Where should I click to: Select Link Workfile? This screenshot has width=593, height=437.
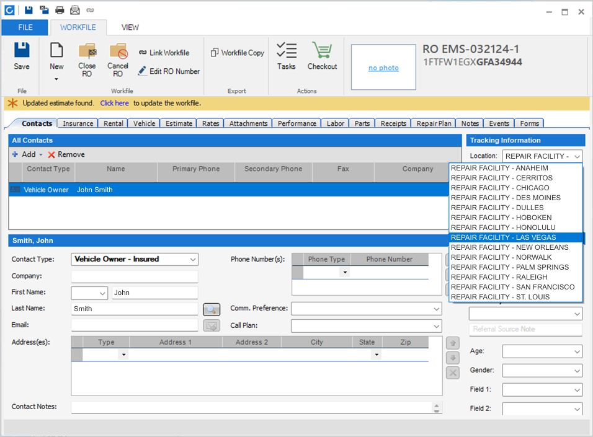click(164, 53)
